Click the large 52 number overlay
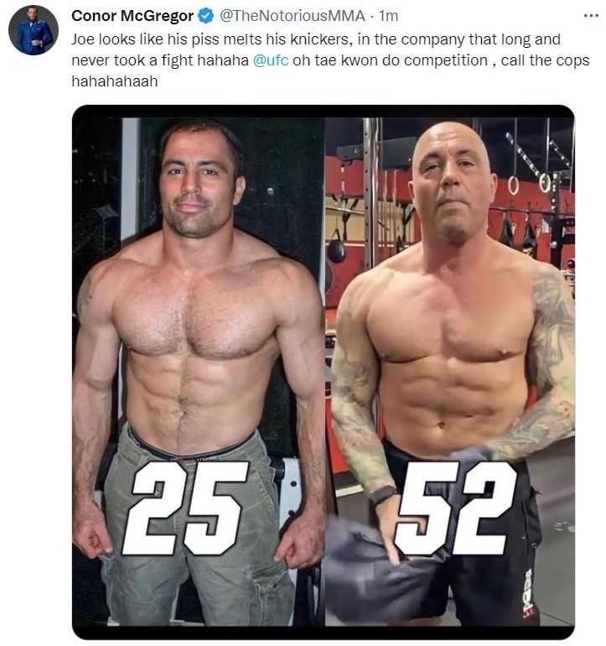This screenshot has width=606, height=646. point(456,508)
